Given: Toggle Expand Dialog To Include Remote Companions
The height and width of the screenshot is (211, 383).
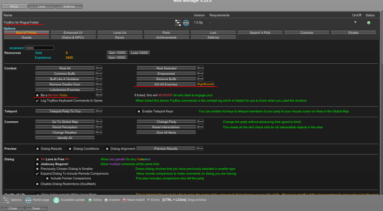Looking at the screenshot, I should click(38, 174).
